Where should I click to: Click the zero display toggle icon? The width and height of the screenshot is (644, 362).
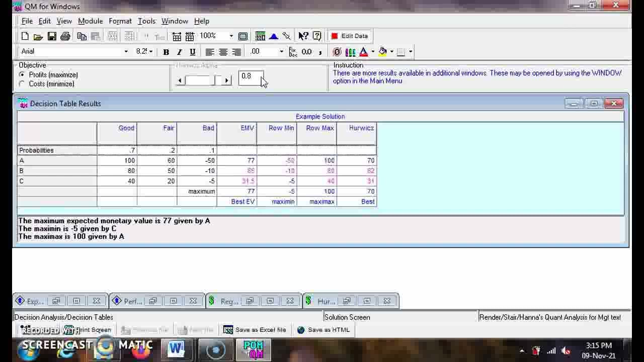click(x=337, y=52)
